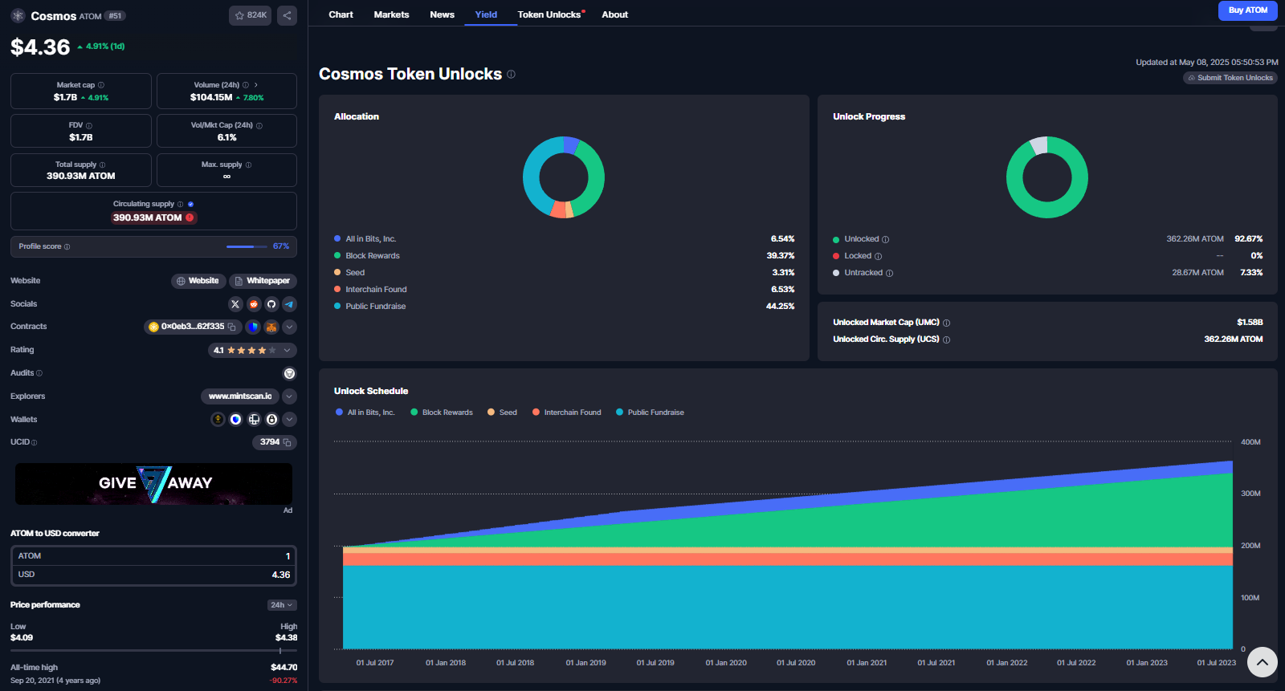Switch to the Chart tab
The image size is (1285, 691).
click(x=341, y=14)
